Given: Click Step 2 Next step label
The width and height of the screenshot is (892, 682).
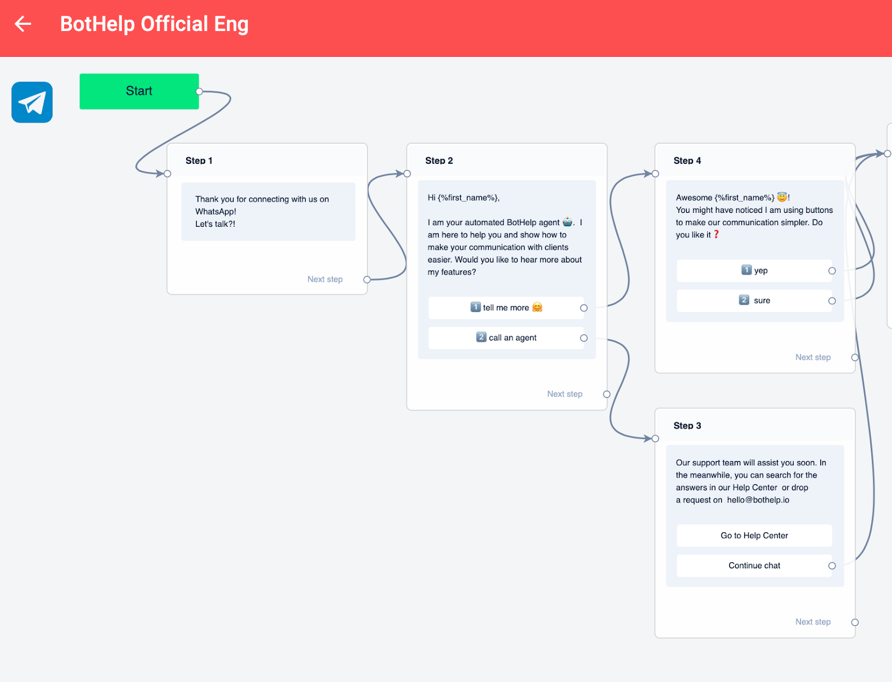Looking at the screenshot, I should tap(564, 394).
